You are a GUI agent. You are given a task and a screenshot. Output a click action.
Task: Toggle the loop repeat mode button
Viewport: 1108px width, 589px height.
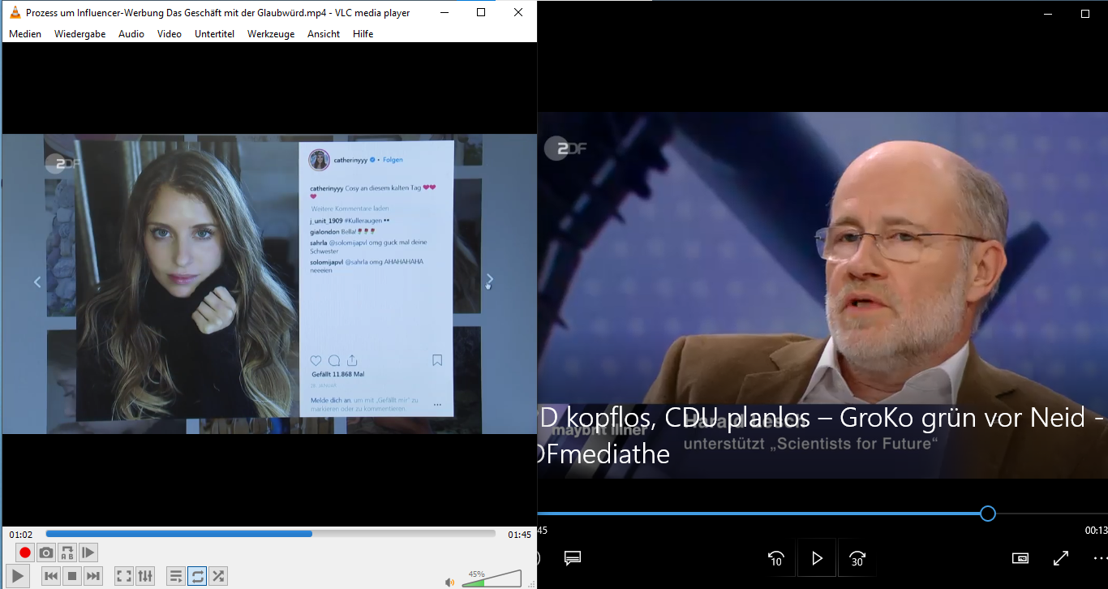pos(197,576)
